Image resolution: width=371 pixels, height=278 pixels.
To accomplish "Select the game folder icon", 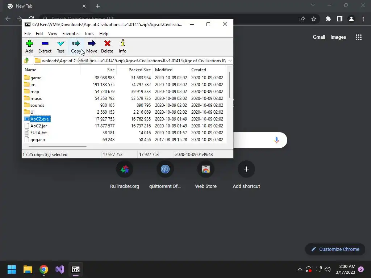I will [27, 77].
